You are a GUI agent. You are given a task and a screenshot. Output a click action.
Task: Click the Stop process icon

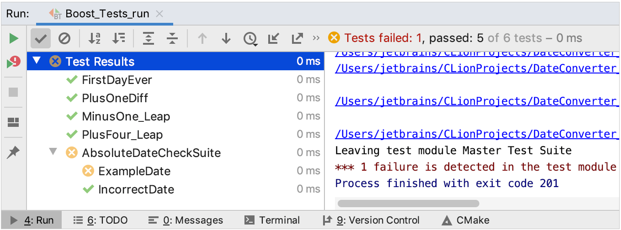point(14,92)
